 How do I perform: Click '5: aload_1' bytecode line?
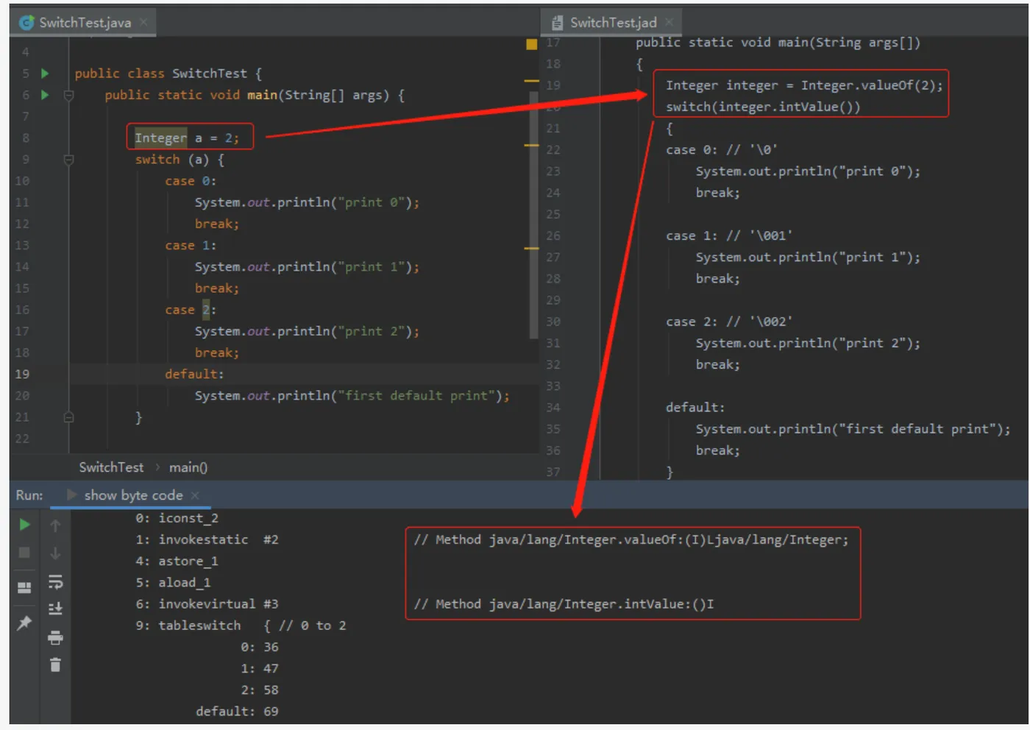tap(174, 582)
